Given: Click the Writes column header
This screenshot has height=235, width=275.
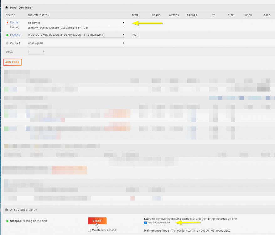Looking at the screenshot, I should 174,15.
